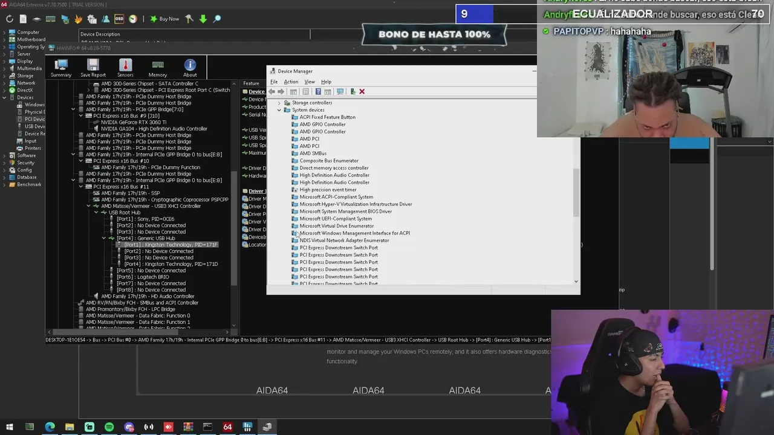
Task: Open Memory in HWiNFO toolbar
Action: pyautogui.click(x=158, y=68)
